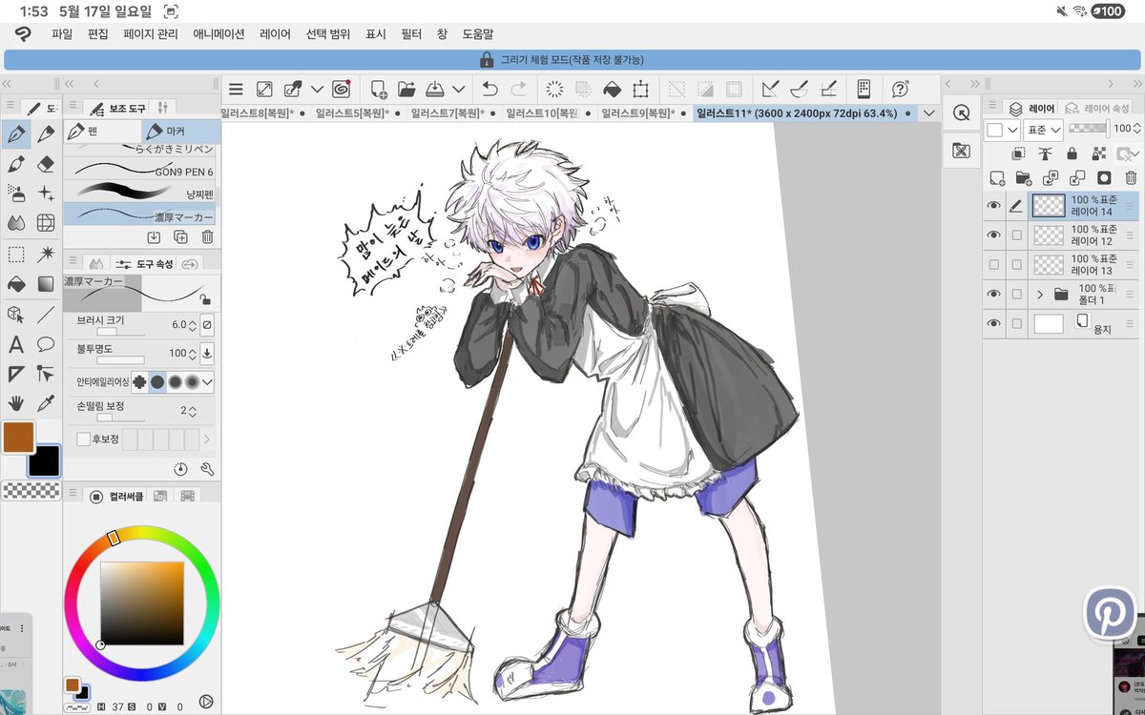Adjust the 브러시 크기 stepper arrows
The image size is (1145, 715).
(193, 325)
